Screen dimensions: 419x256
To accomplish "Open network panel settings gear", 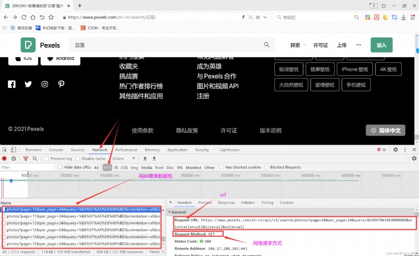I will click(414, 159).
